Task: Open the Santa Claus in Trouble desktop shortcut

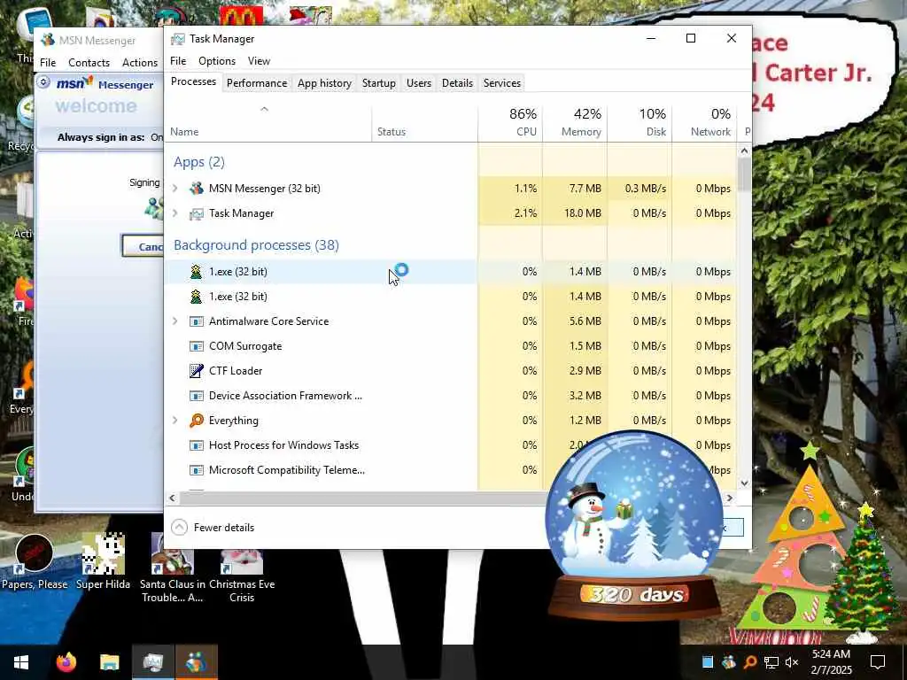Action: [173, 568]
